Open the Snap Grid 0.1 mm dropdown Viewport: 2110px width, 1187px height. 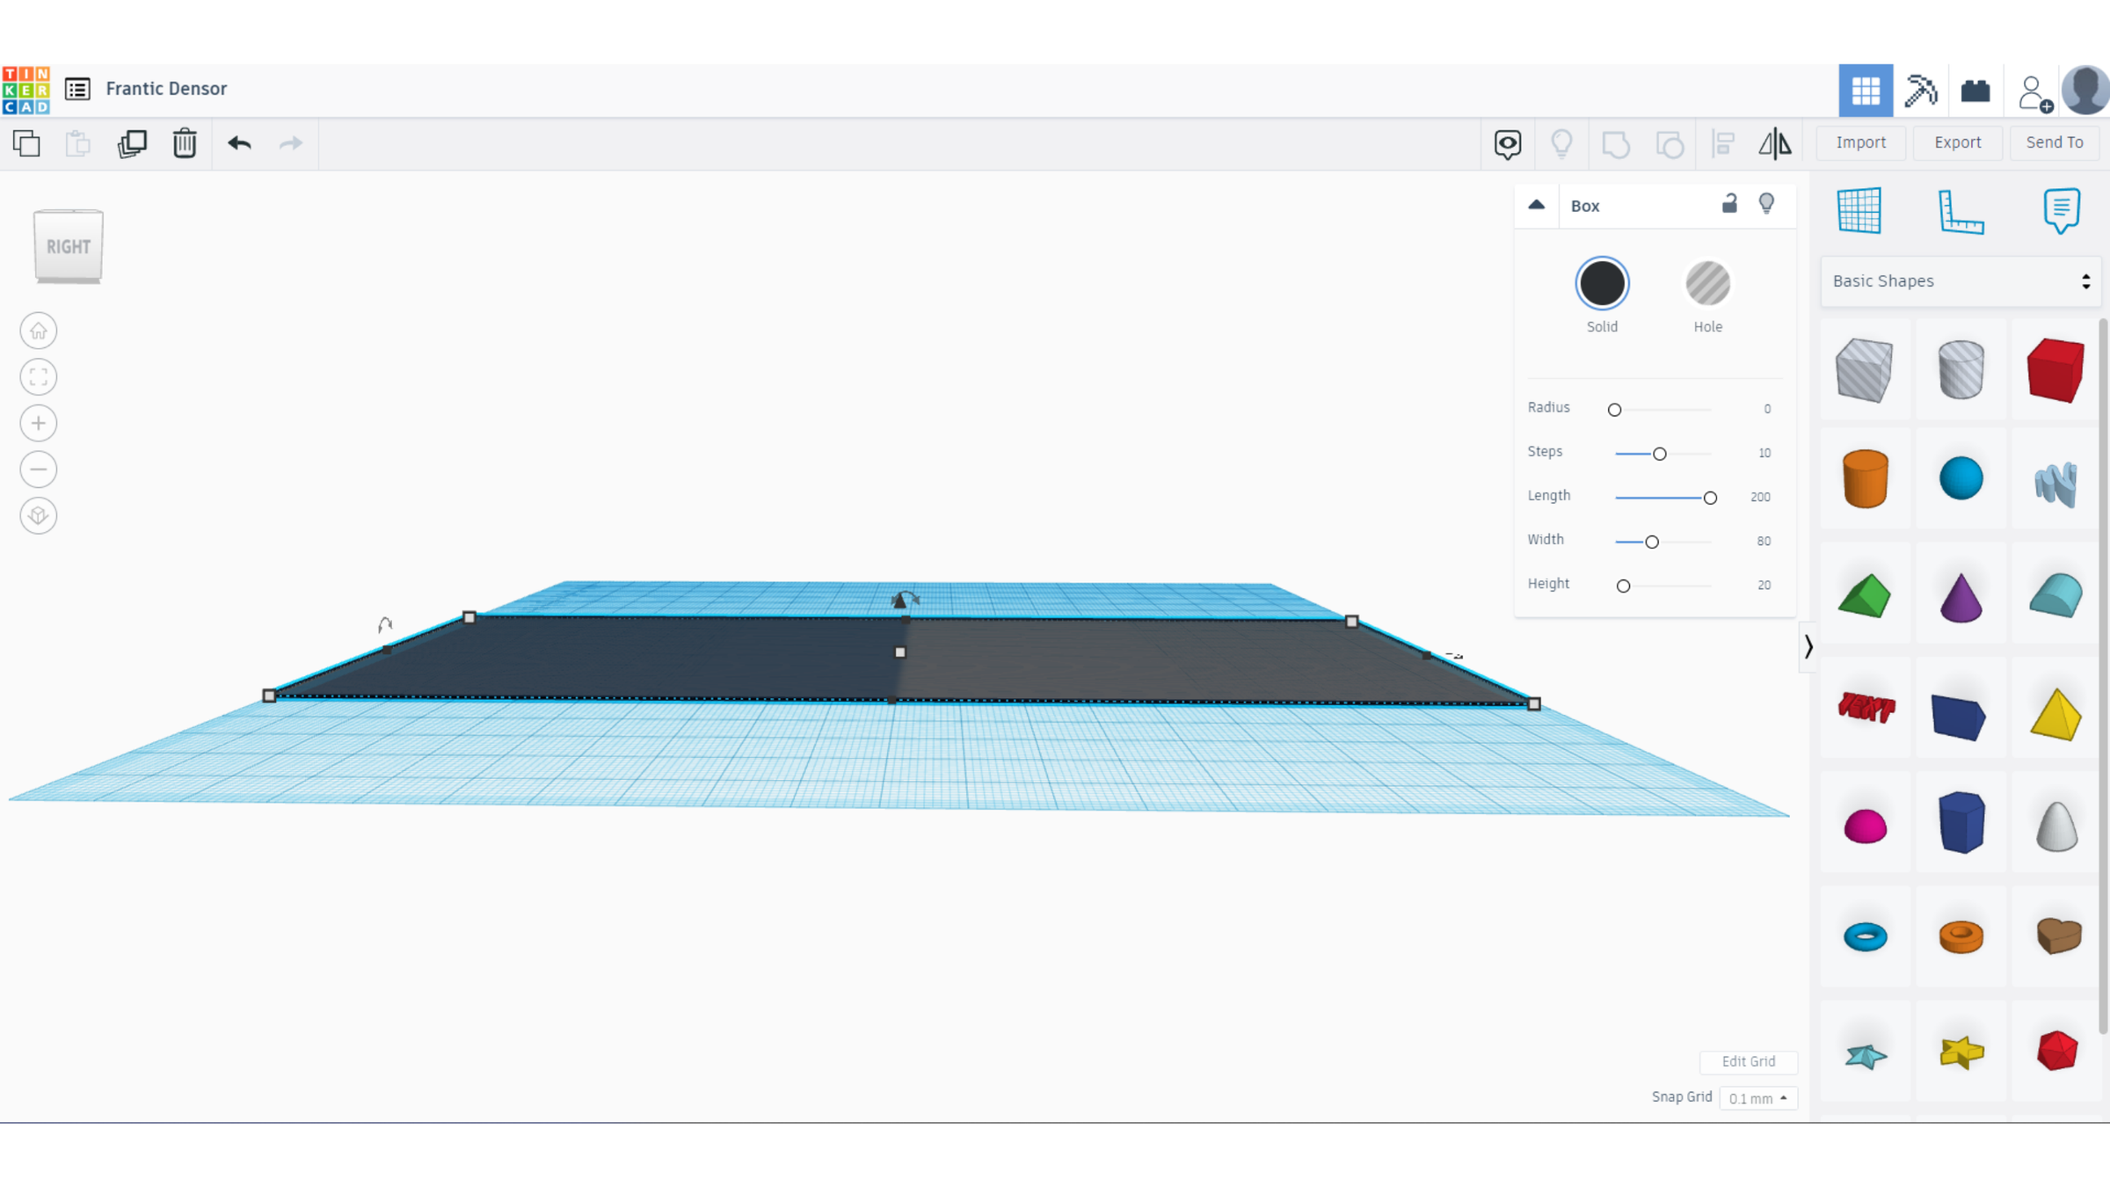[1757, 1098]
